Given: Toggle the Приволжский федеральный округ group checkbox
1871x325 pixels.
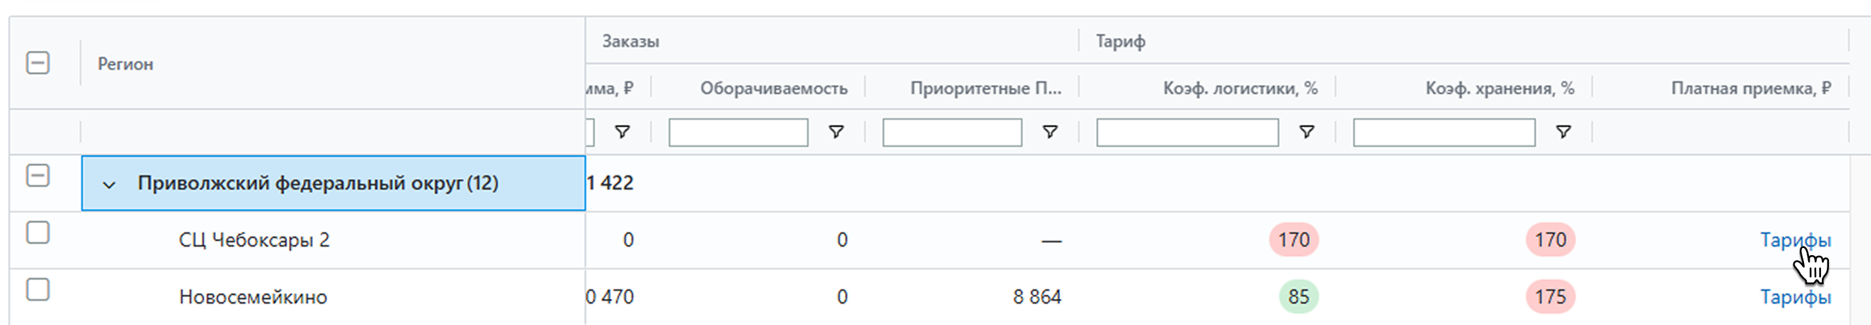Looking at the screenshot, I should (x=38, y=175).
